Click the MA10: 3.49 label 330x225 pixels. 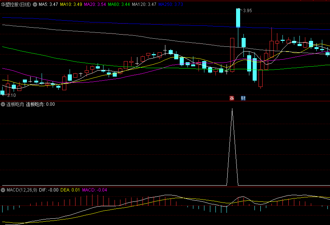tap(71, 4)
